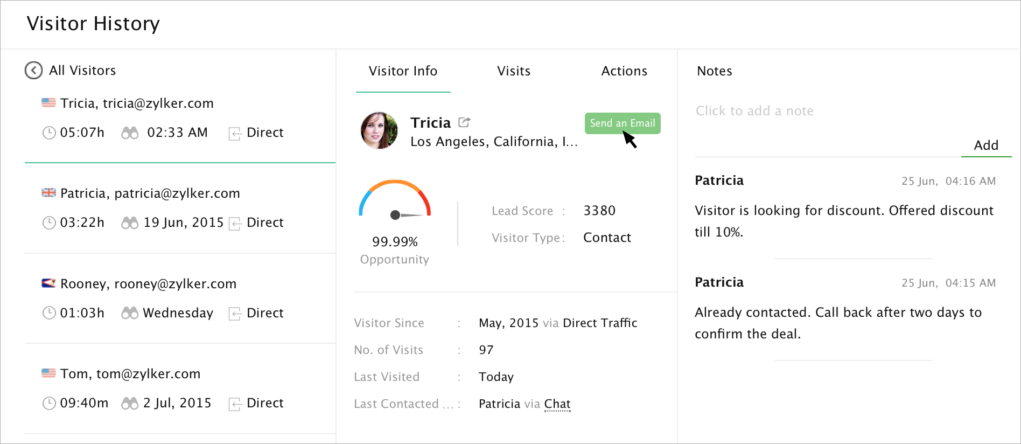This screenshot has height=444, width=1021.
Task: Select Rooney, rooney@zylker.com in visitor list
Action: [x=148, y=284]
